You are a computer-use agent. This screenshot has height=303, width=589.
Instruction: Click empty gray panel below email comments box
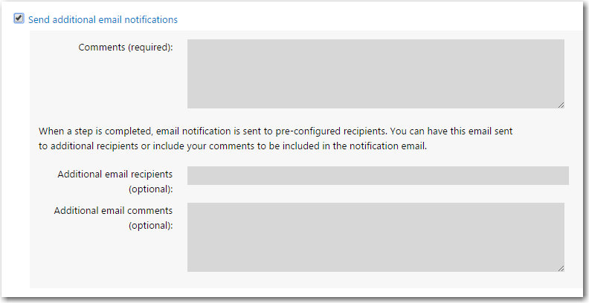(x=297, y=280)
